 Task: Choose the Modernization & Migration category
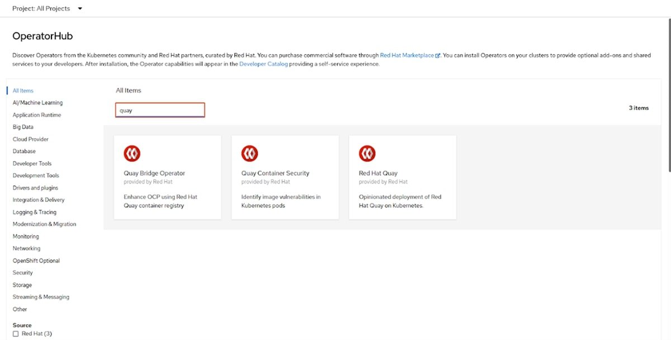44,224
